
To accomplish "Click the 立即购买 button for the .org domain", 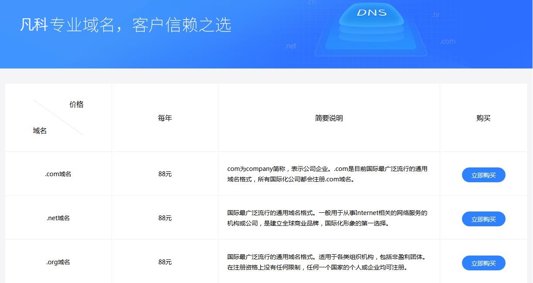I will [483, 263].
